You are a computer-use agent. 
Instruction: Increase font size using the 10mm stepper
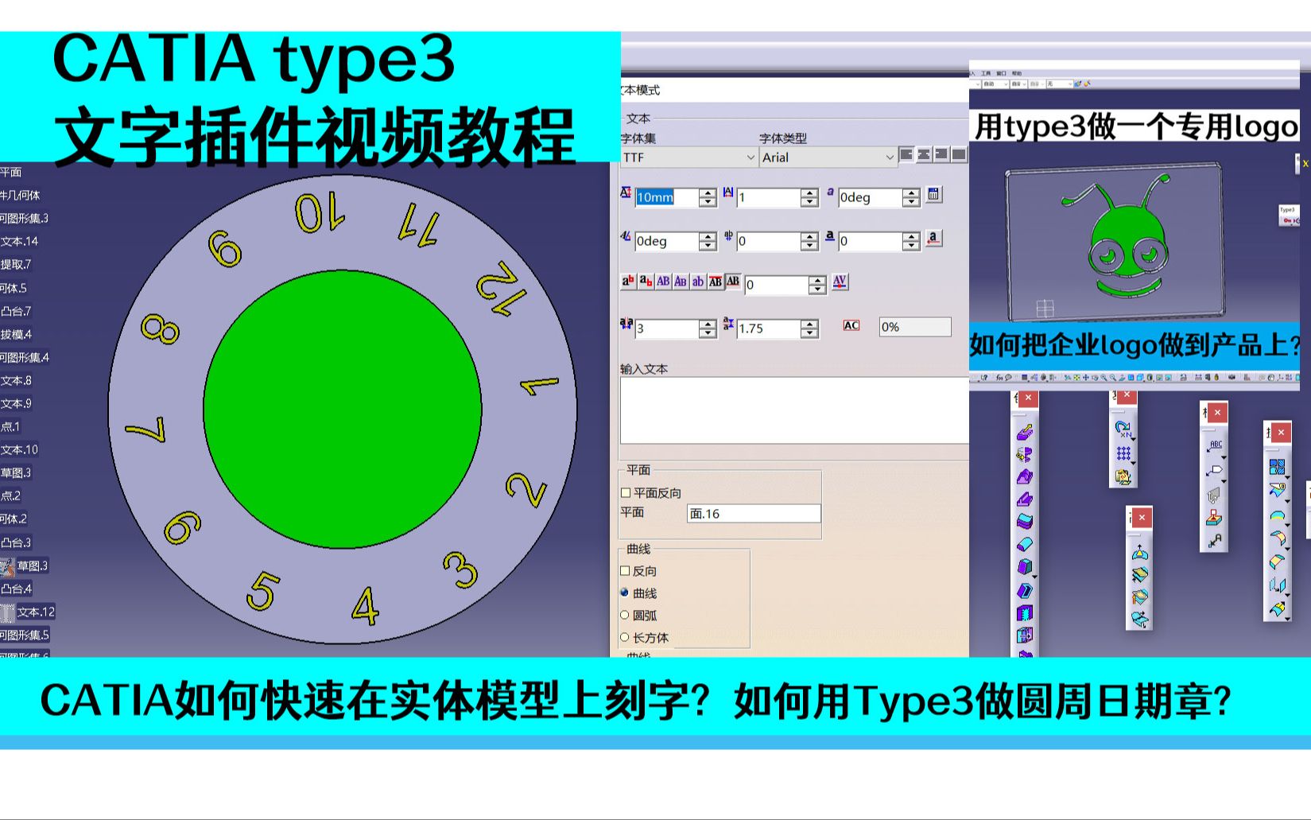click(x=706, y=193)
